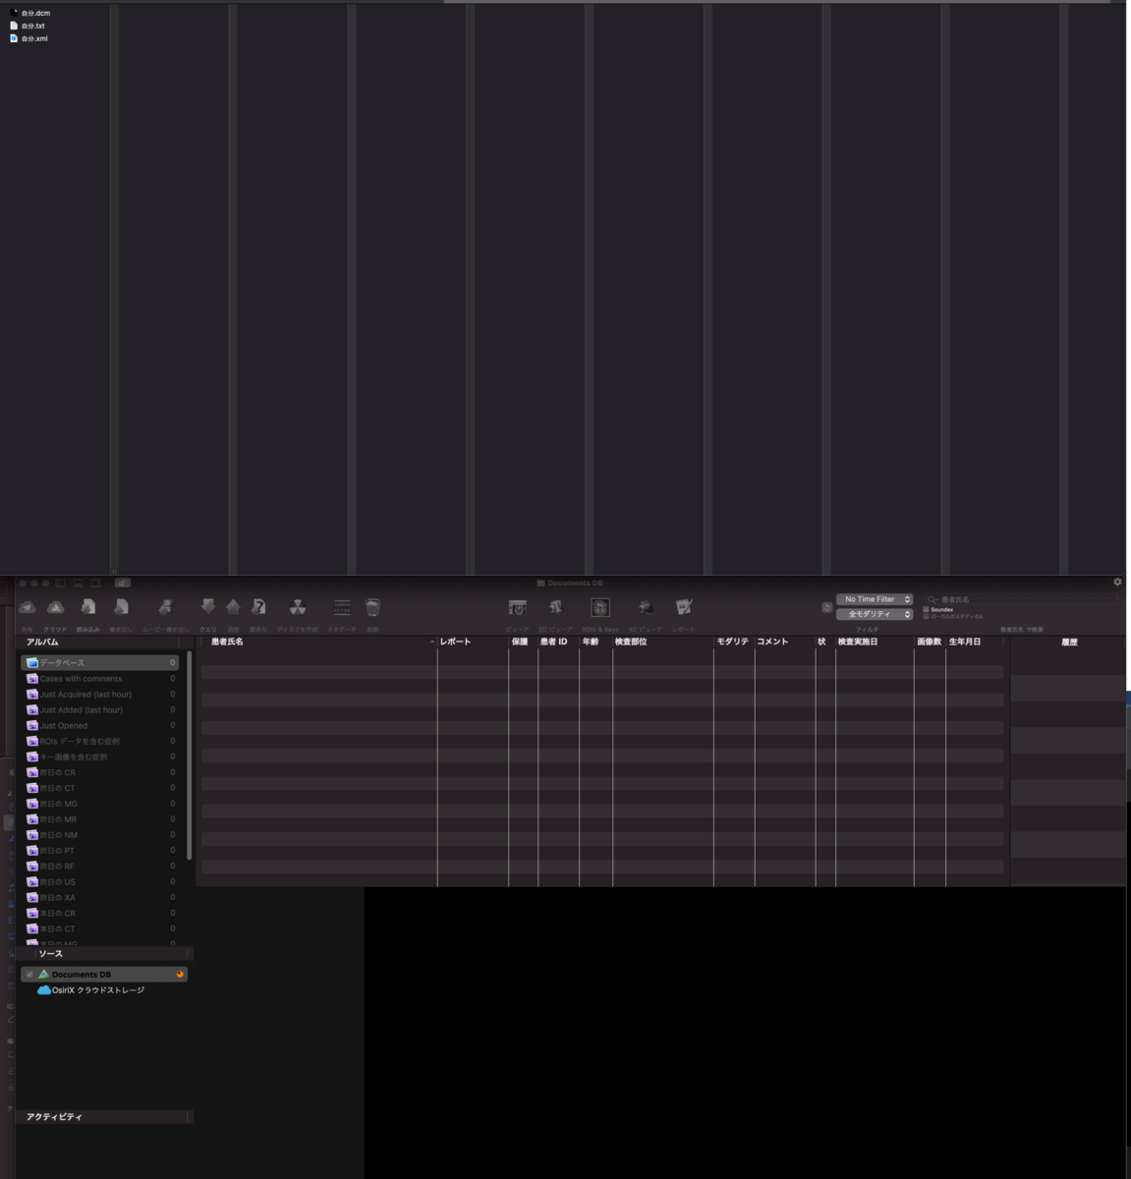This screenshot has width=1131, height=1179.
Task: Click the magnifier icon in the patient search field
Action: 933,599
